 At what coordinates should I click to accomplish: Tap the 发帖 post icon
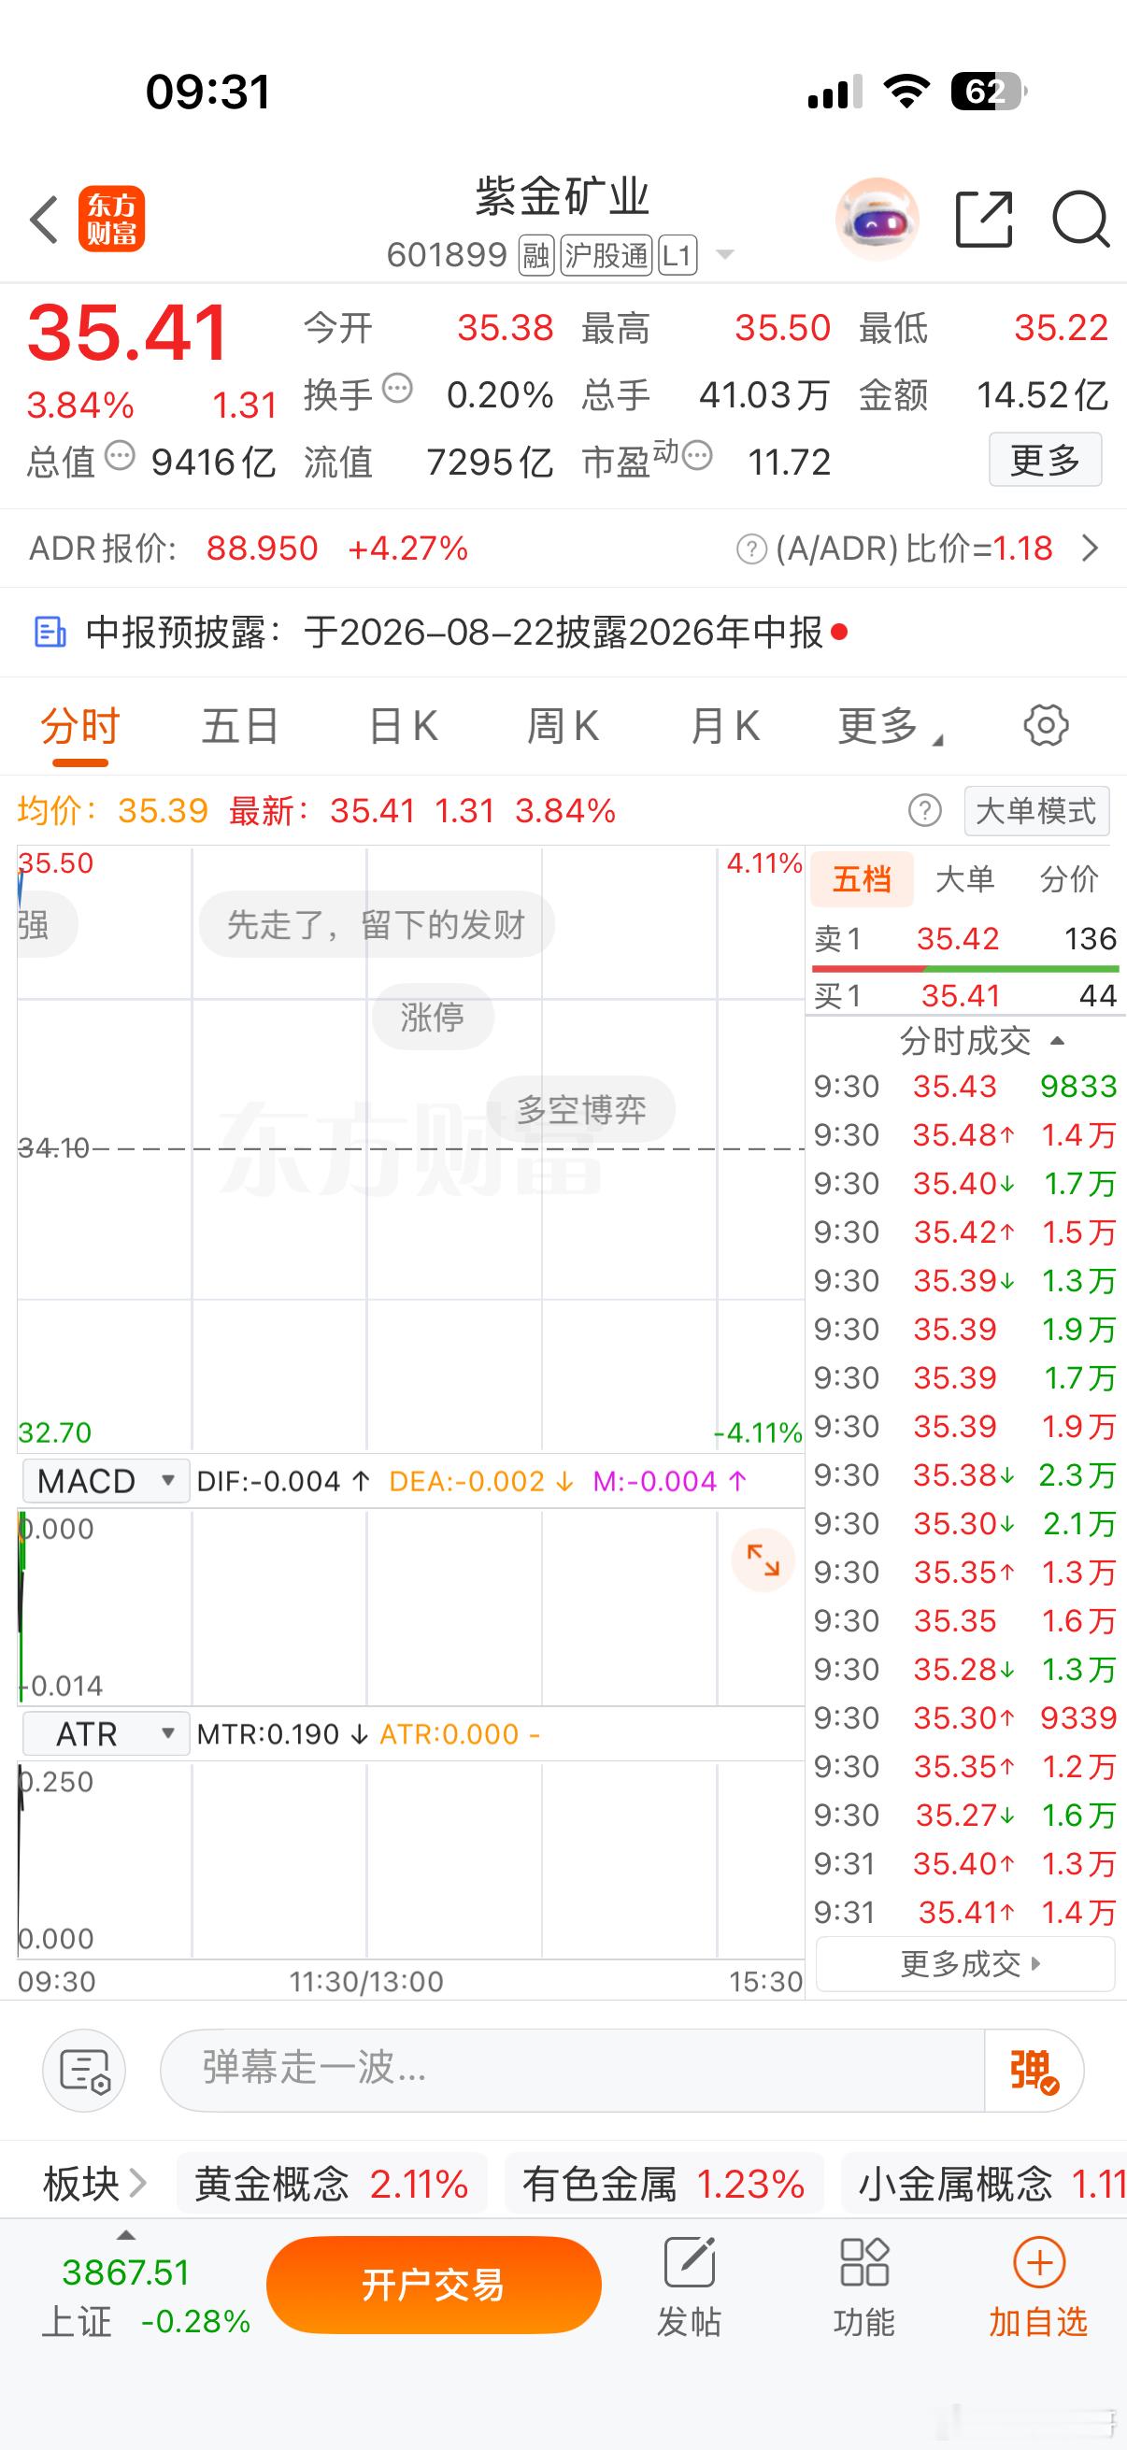690,2262
